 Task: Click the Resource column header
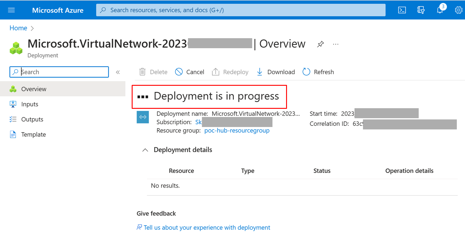pyautogui.click(x=181, y=171)
